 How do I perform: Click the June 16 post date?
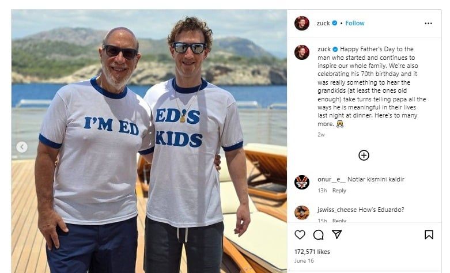pyautogui.click(x=303, y=261)
